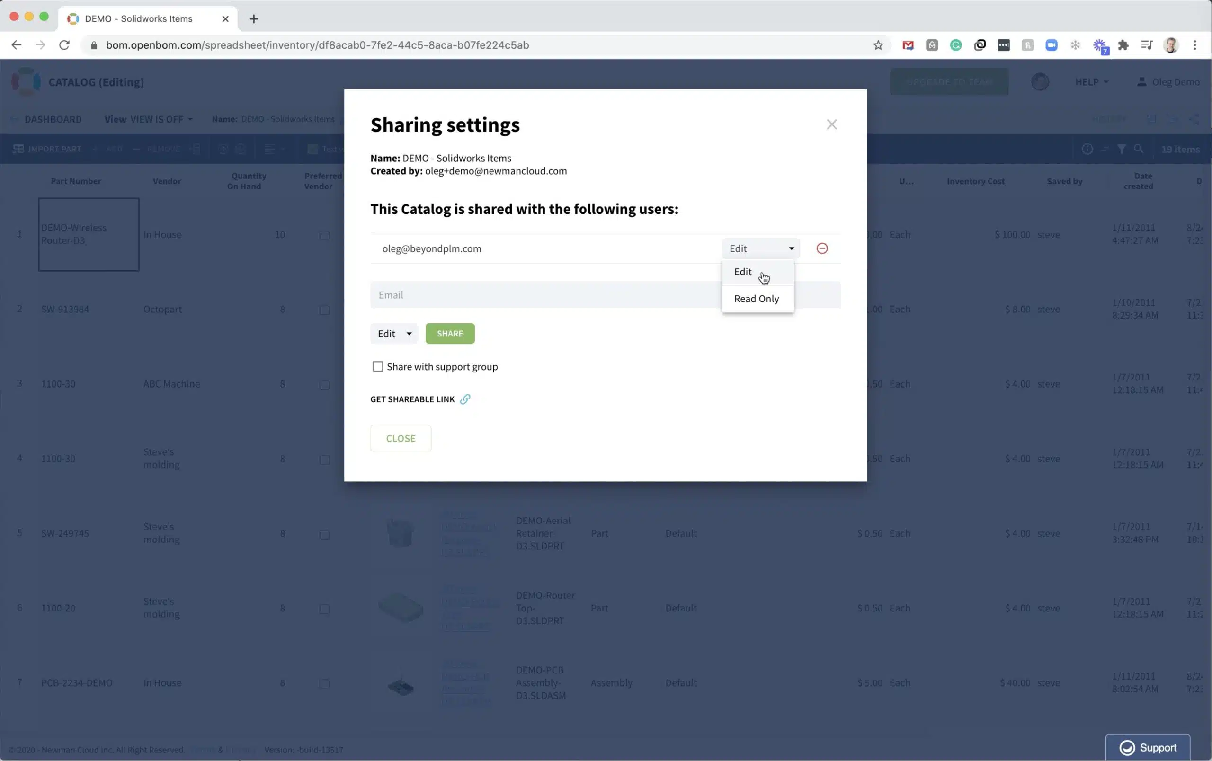Click UPGRADE TO TEAM button
The height and width of the screenshot is (761, 1212).
pyautogui.click(x=949, y=81)
